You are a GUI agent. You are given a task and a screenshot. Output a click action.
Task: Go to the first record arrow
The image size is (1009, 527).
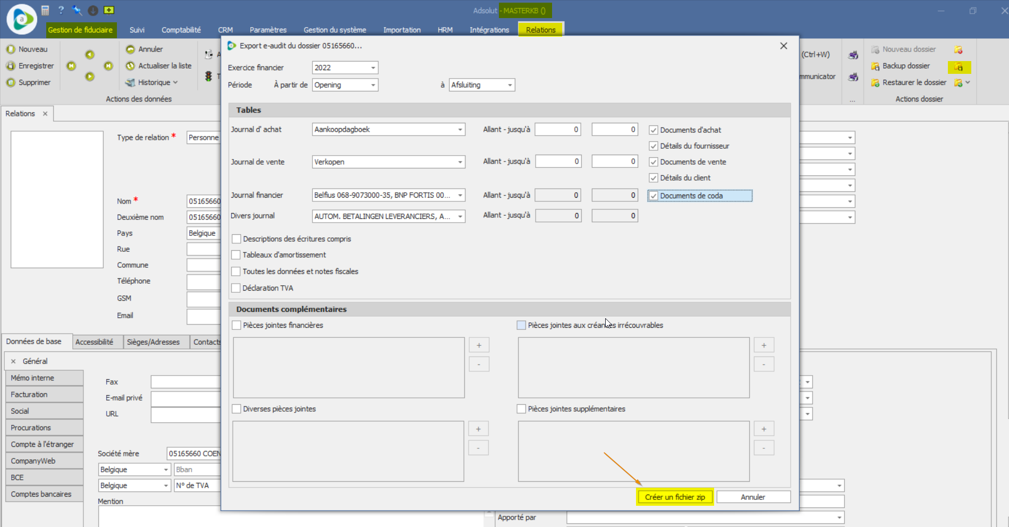tap(71, 66)
